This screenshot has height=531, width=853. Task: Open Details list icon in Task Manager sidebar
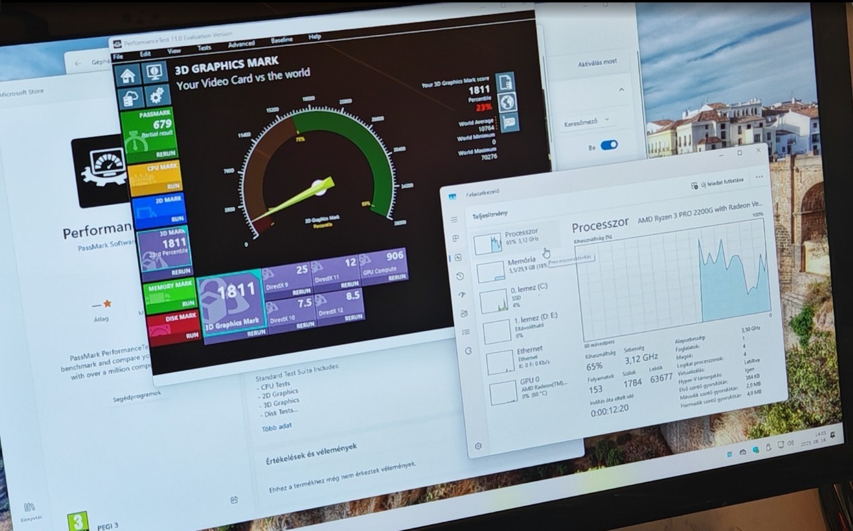pos(466,332)
